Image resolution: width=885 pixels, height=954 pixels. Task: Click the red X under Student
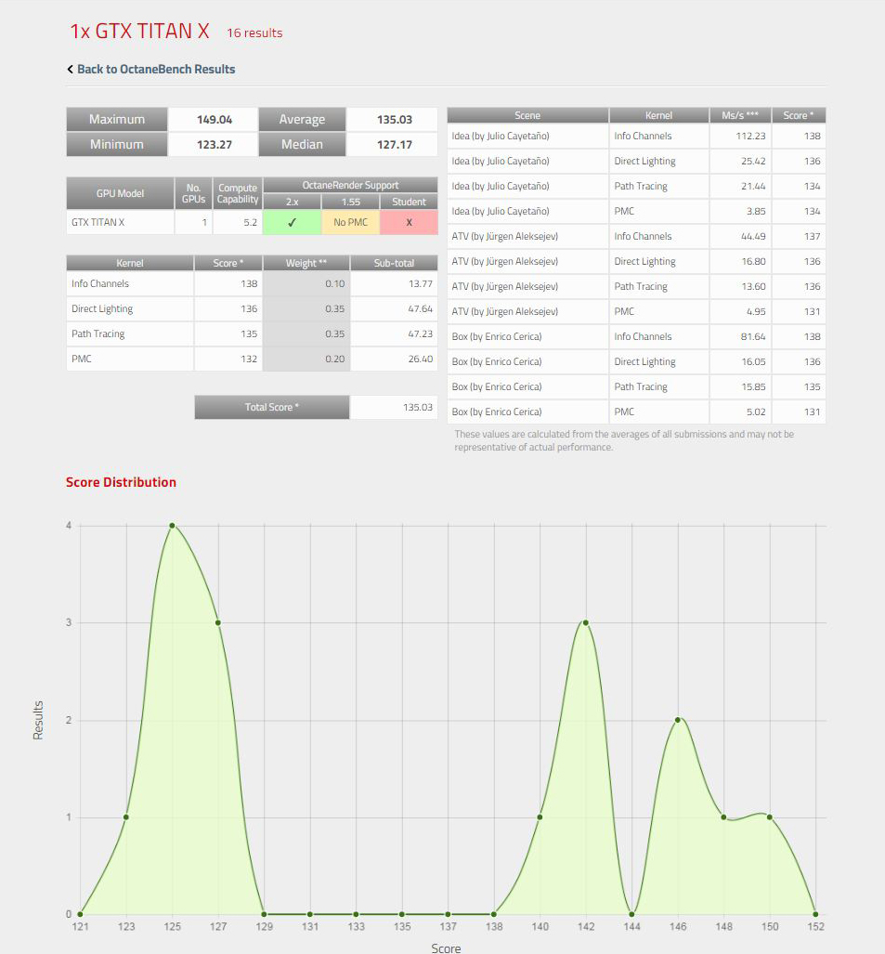[409, 223]
